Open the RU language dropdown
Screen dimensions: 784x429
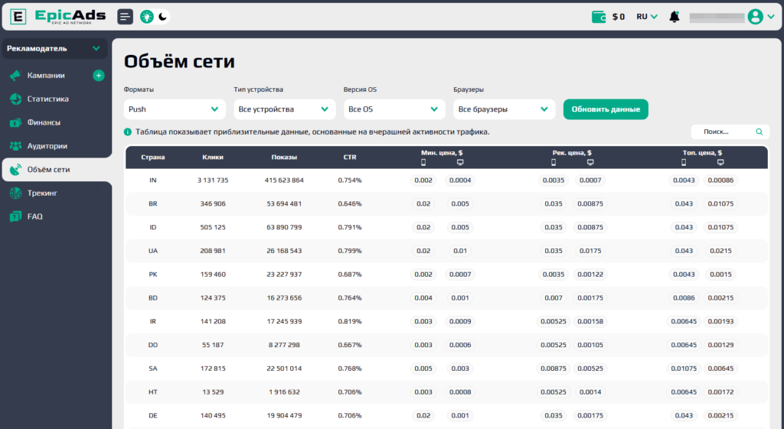pos(647,17)
